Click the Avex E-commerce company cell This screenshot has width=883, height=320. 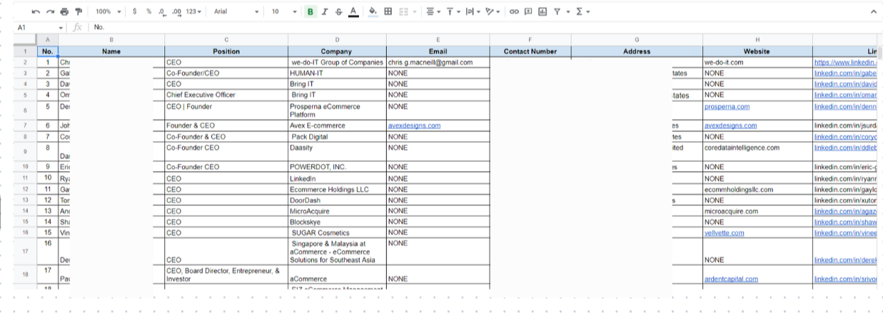pyautogui.click(x=337, y=125)
